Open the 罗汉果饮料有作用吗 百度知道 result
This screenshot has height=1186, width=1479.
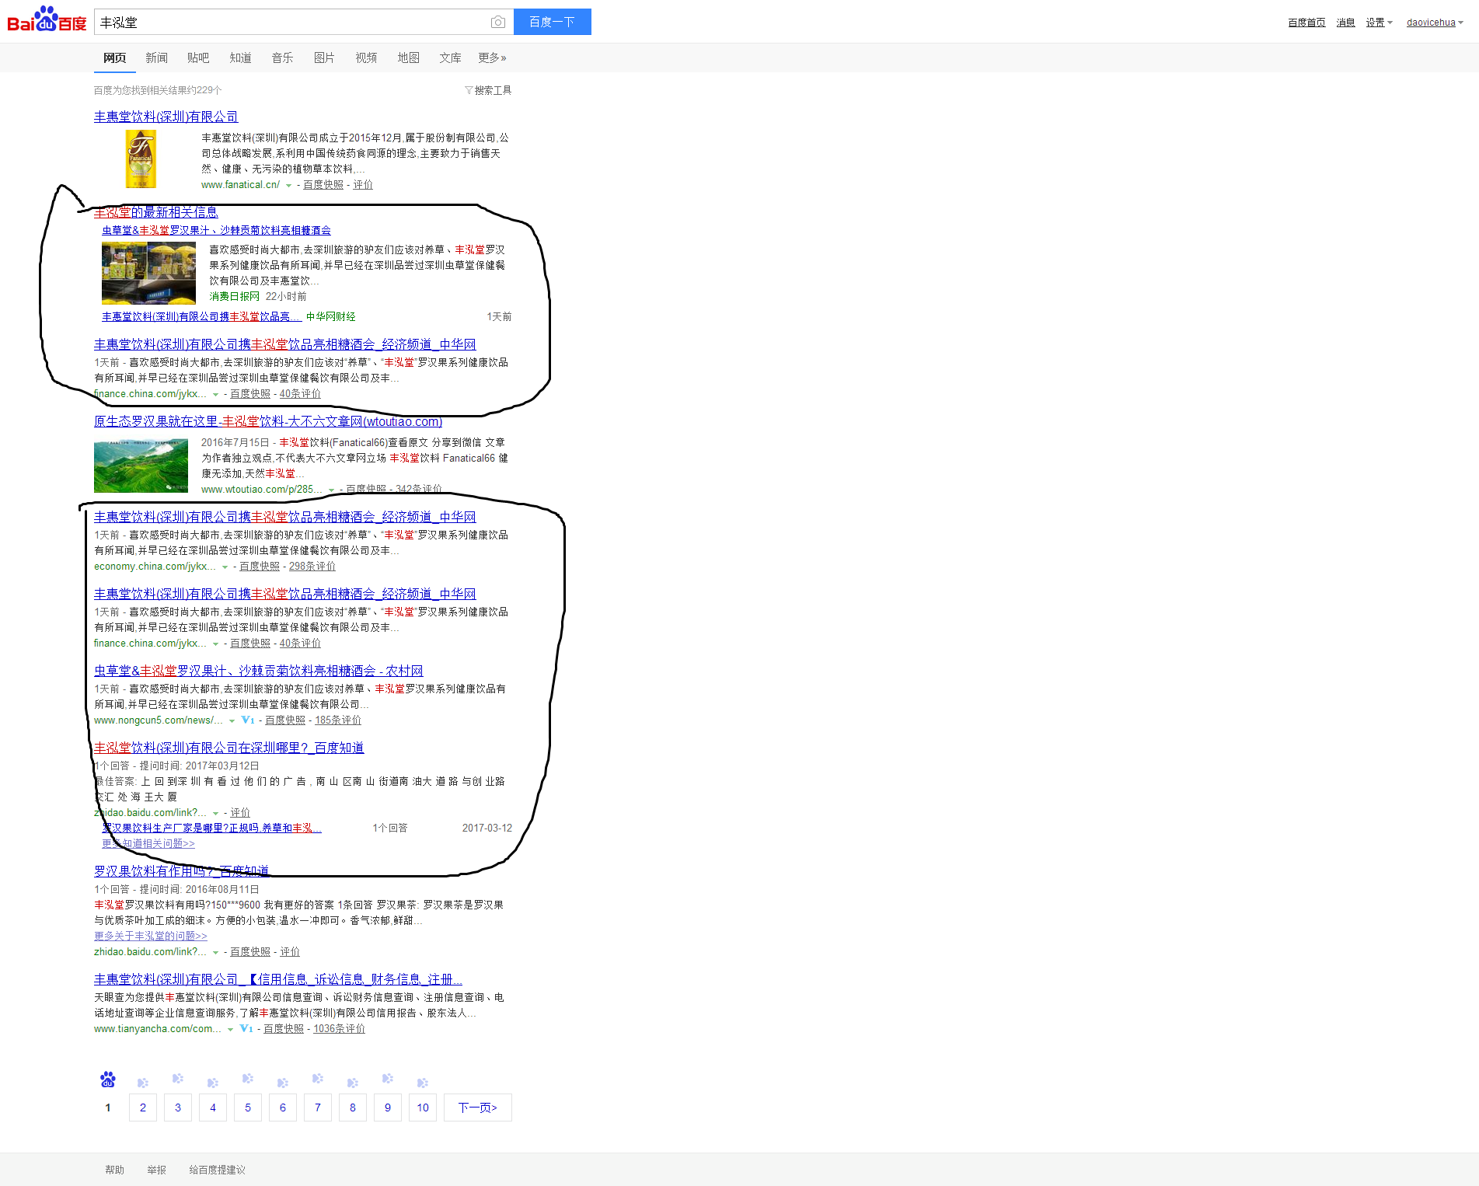point(181,871)
